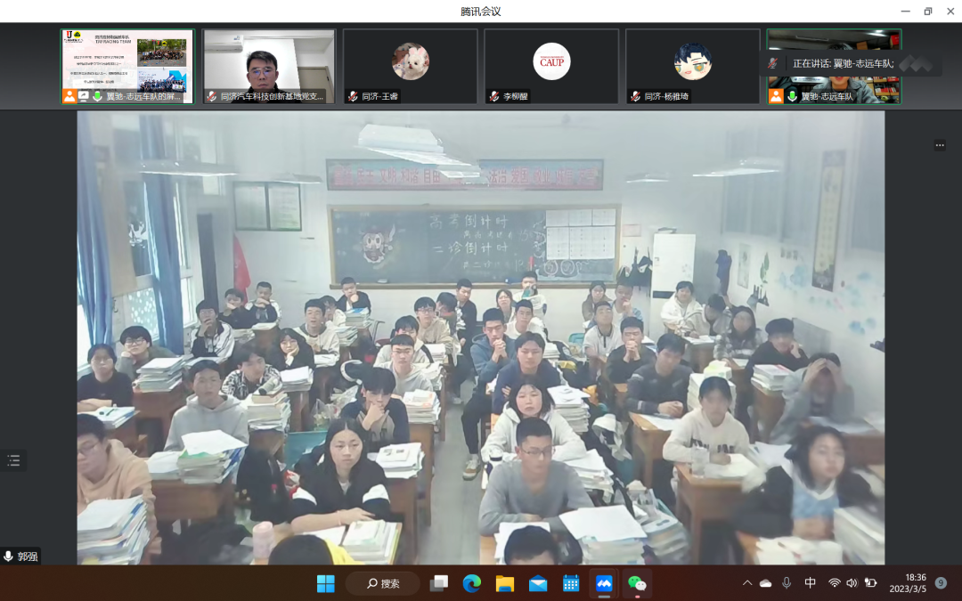This screenshot has height=601, width=962.
Task: Click 郭强's microphone icon at bottom left
Action: pyautogui.click(x=9, y=556)
